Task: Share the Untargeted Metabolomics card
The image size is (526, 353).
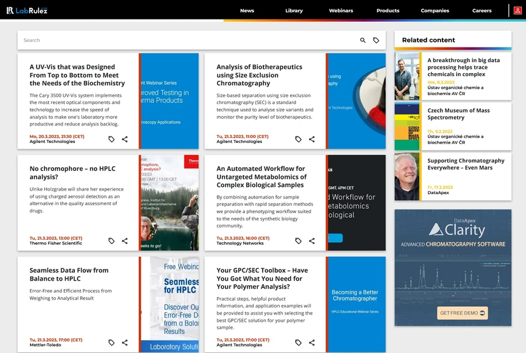Action: (x=311, y=241)
